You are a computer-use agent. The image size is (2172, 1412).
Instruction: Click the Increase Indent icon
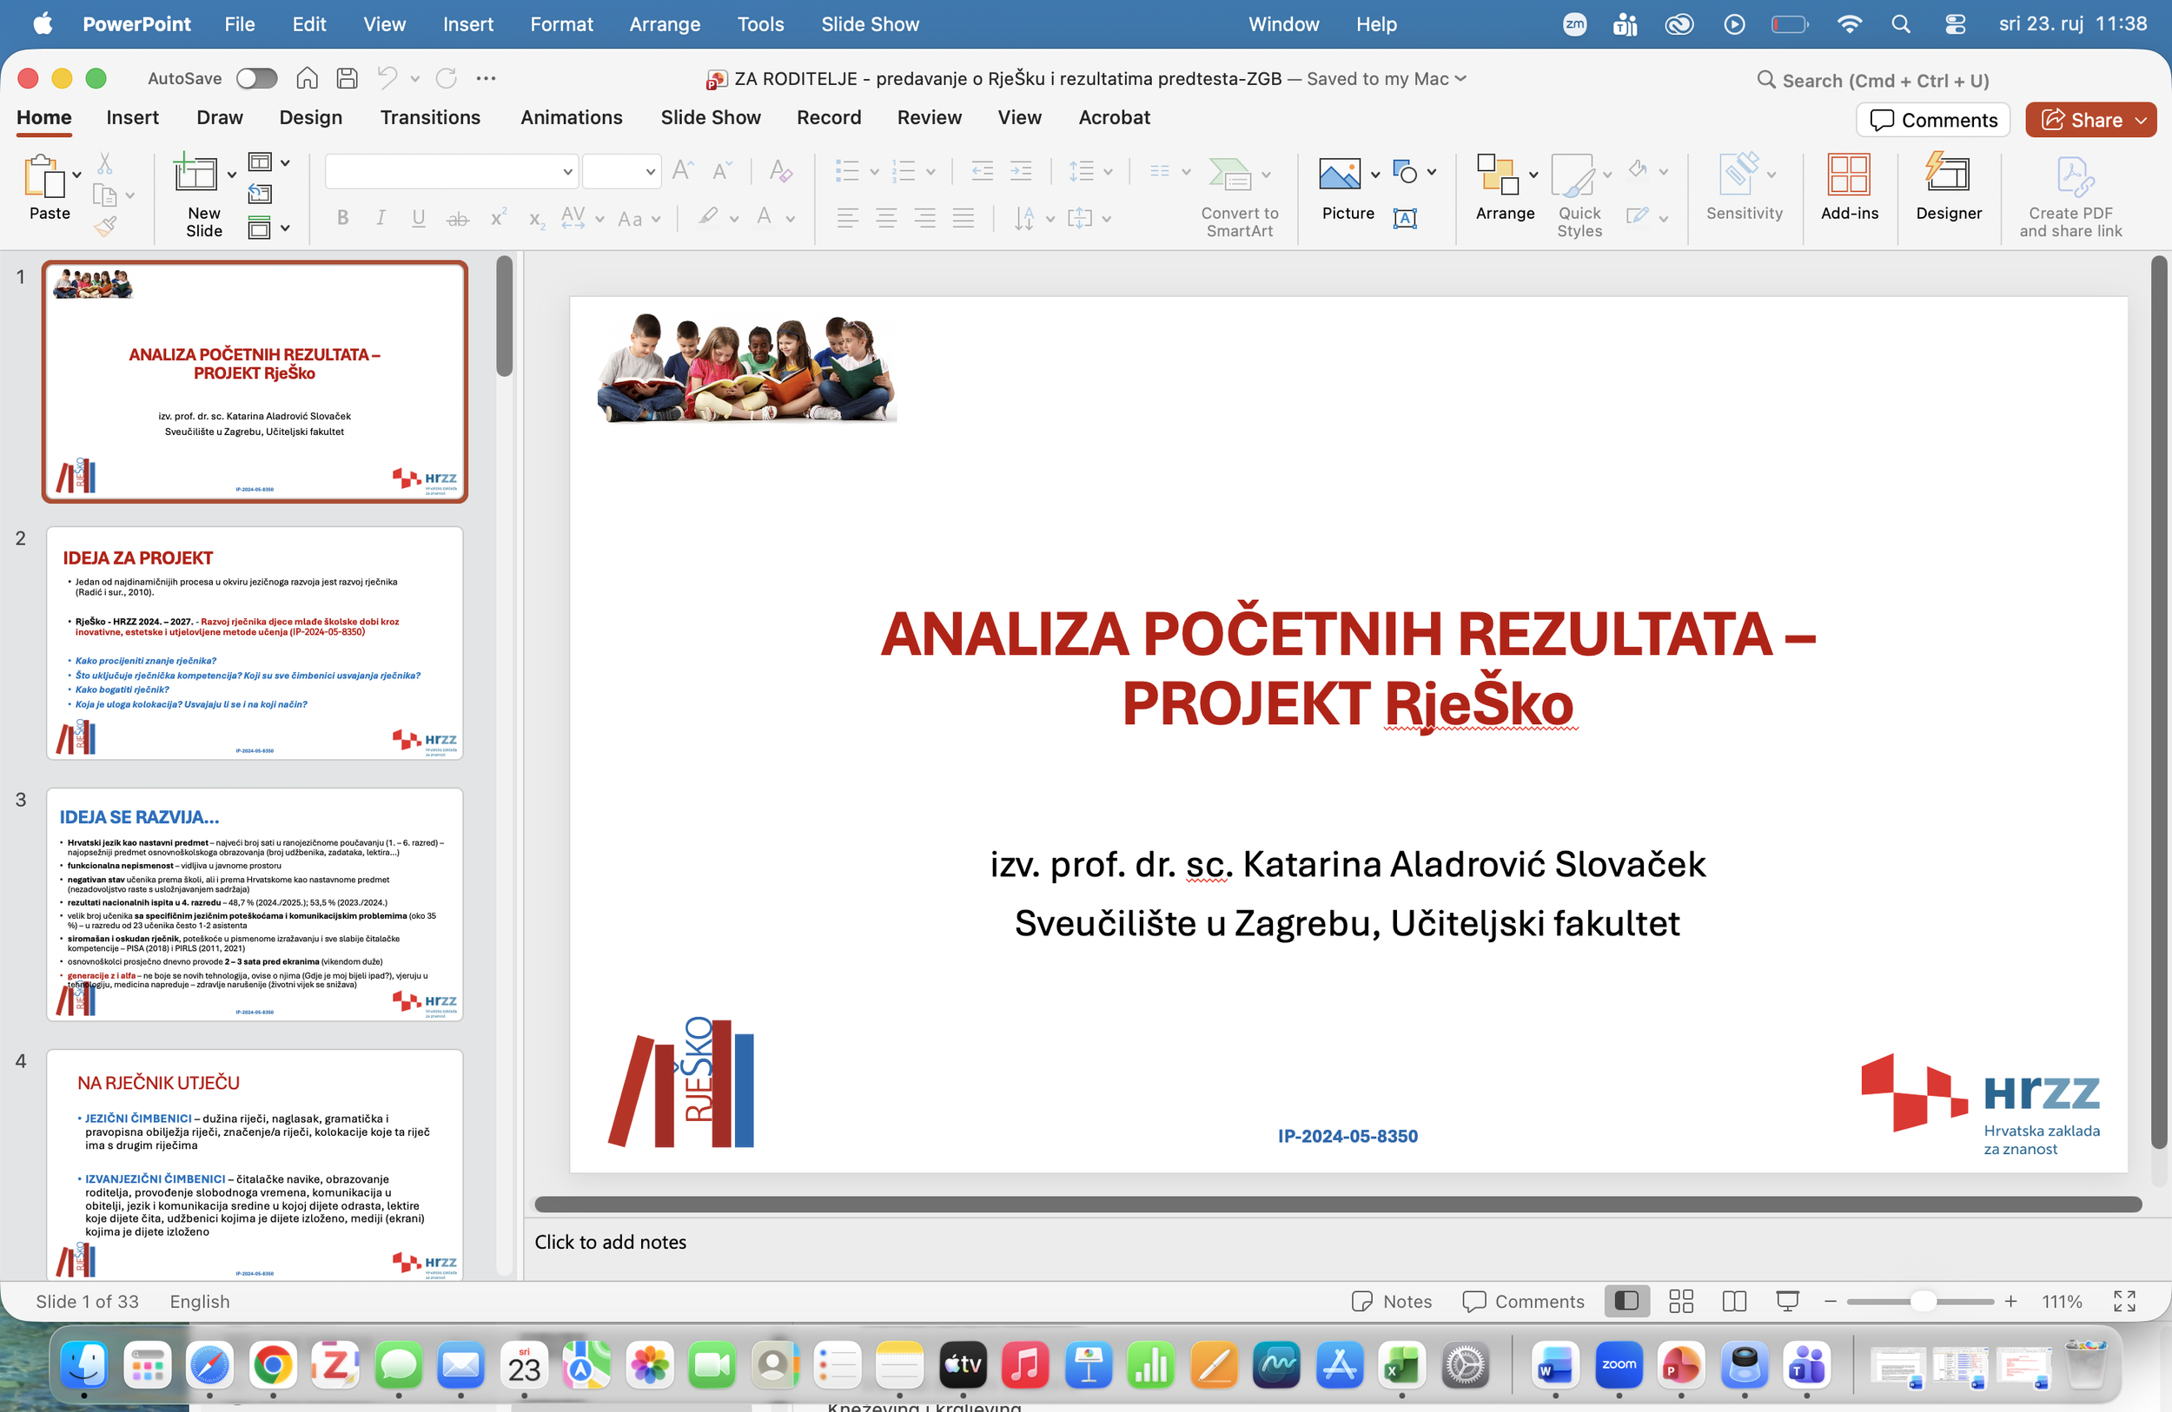pyautogui.click(x=1021, y=170)
